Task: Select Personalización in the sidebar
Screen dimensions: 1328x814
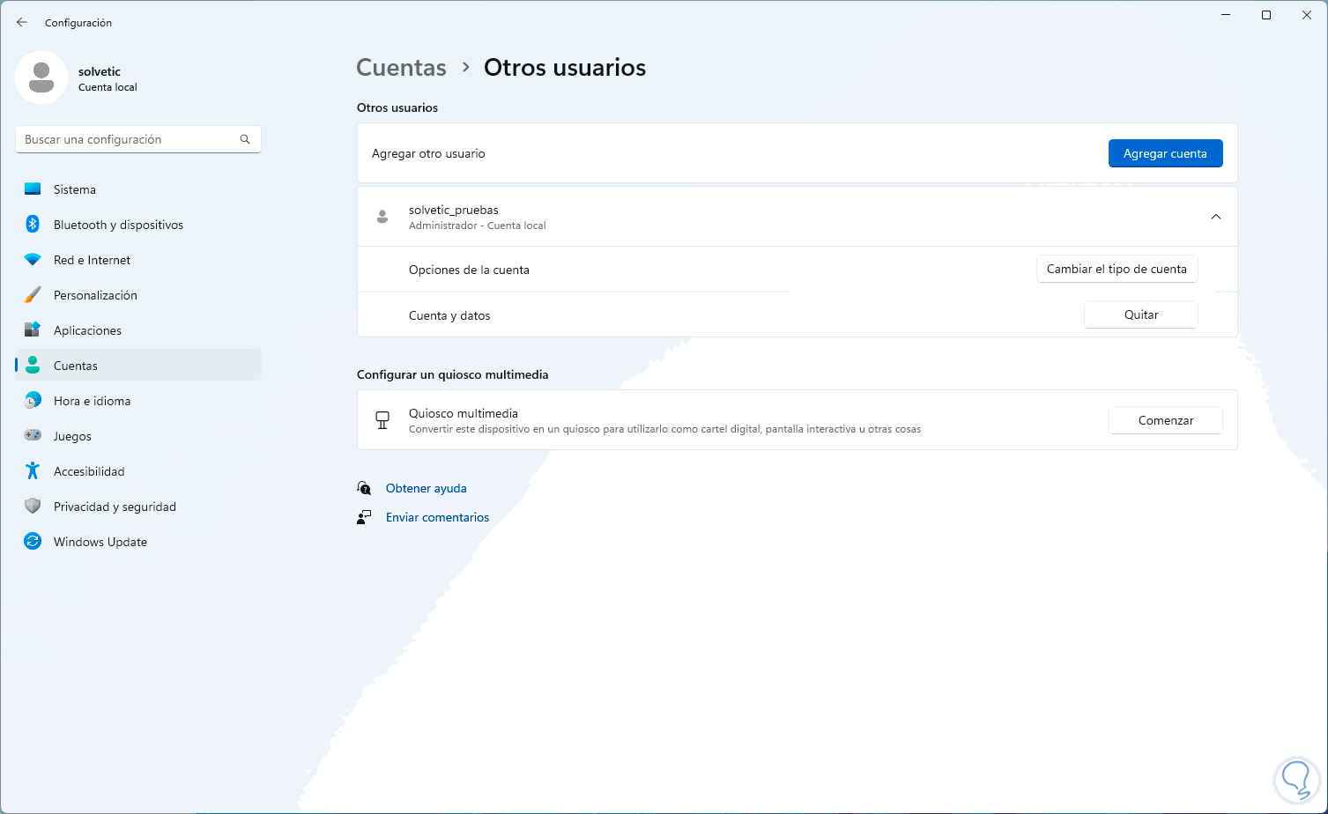Action: (138, 295)
